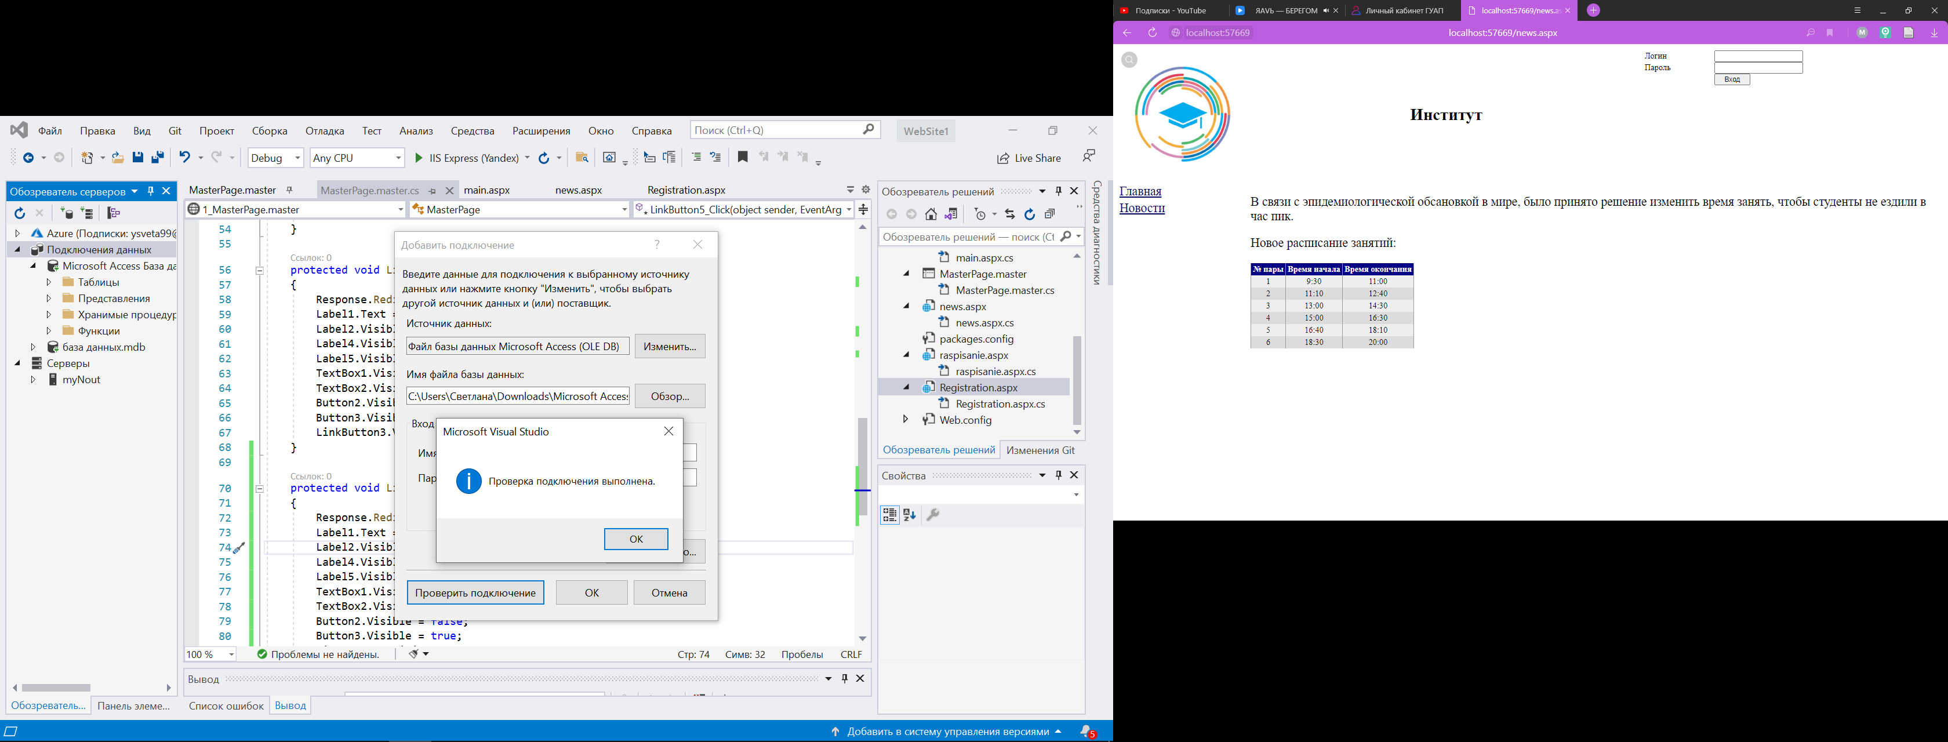This screenshot has width=1948, height=742.
Task: Toggle the Вывод panel auto-hide pin
Action: [x=845, y=678]
